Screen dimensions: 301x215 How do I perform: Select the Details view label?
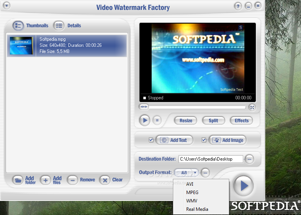tap(74, 25)
